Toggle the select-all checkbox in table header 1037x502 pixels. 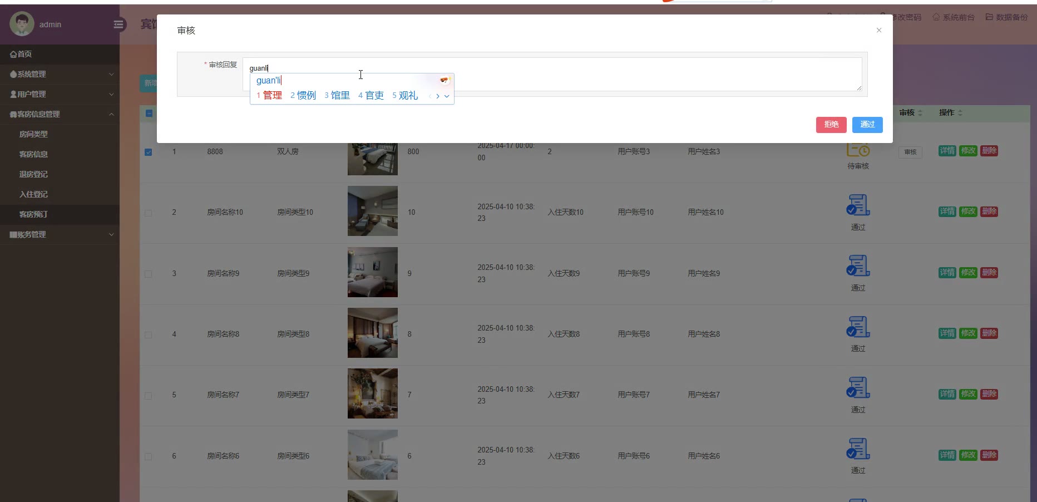pos(149,114)
